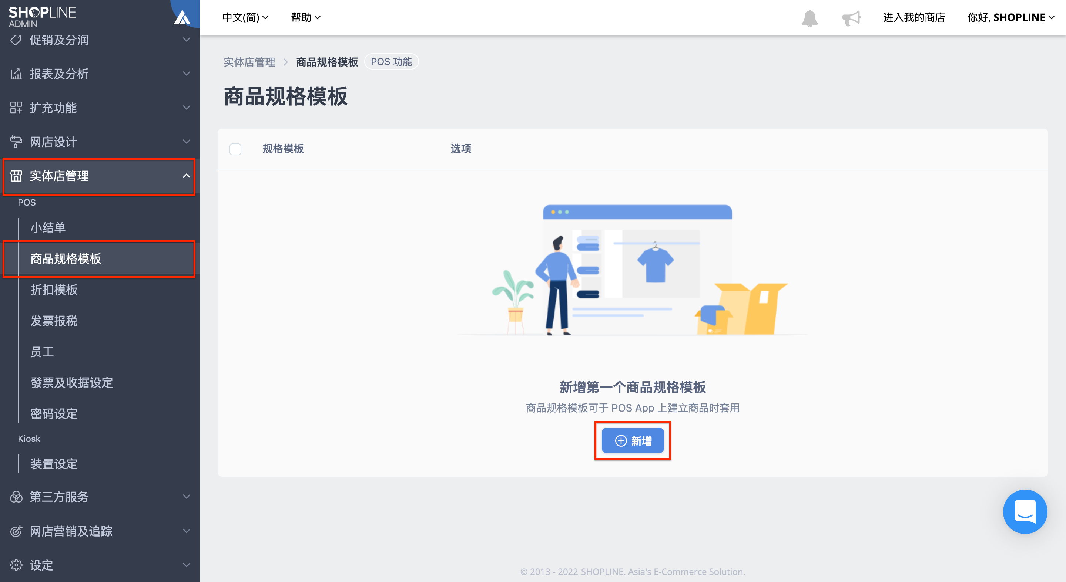Viewport: 1066px width, 582px height.
Task: Click the third-party services icon
Action: tap(16, 497)
